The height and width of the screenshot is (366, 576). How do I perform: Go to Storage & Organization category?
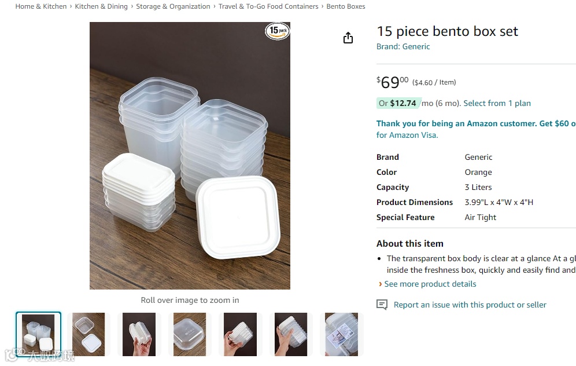click(173, 6)
